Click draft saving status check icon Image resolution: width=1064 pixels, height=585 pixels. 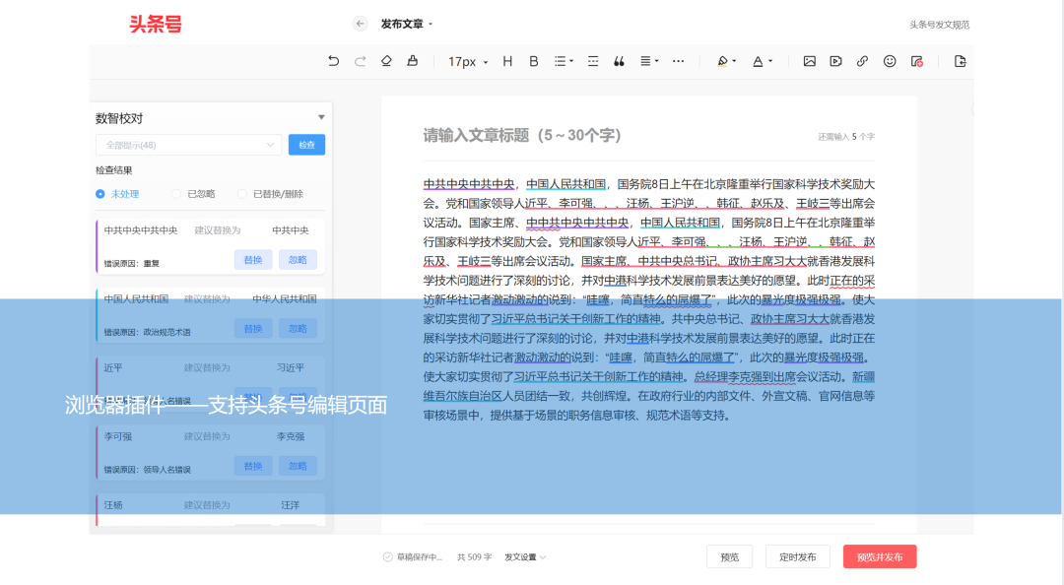[387, 557]
